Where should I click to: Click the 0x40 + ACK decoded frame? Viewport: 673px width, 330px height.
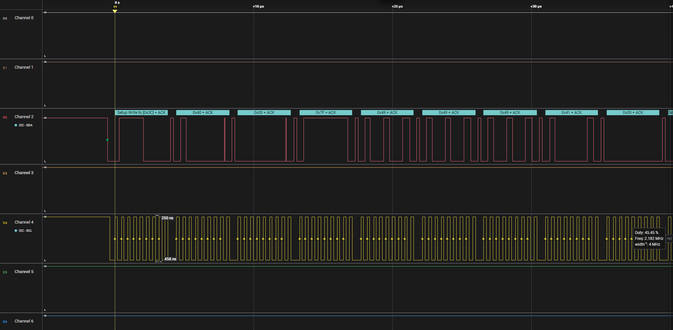click(x=203, y=113)
